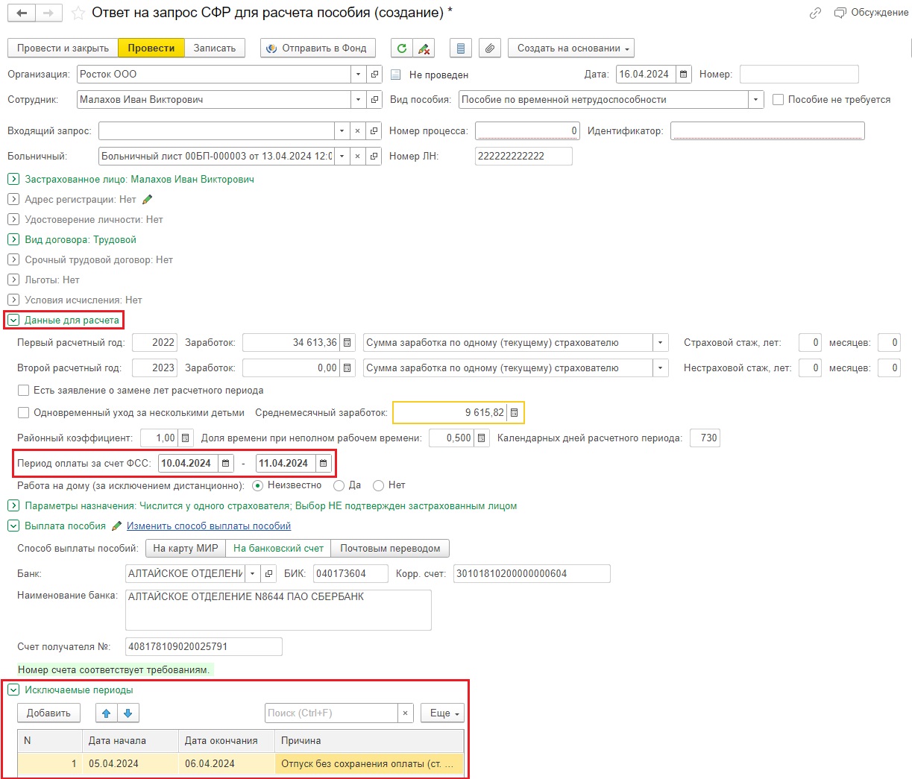The width and height of the screenshot is (912, 779).
Task: Open Изменить способ выплаты пособий link
Action: coord(209,526)
